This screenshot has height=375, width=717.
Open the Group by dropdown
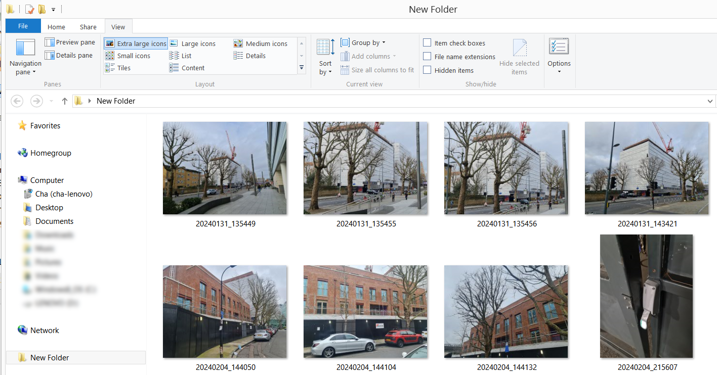click(363, 42)
